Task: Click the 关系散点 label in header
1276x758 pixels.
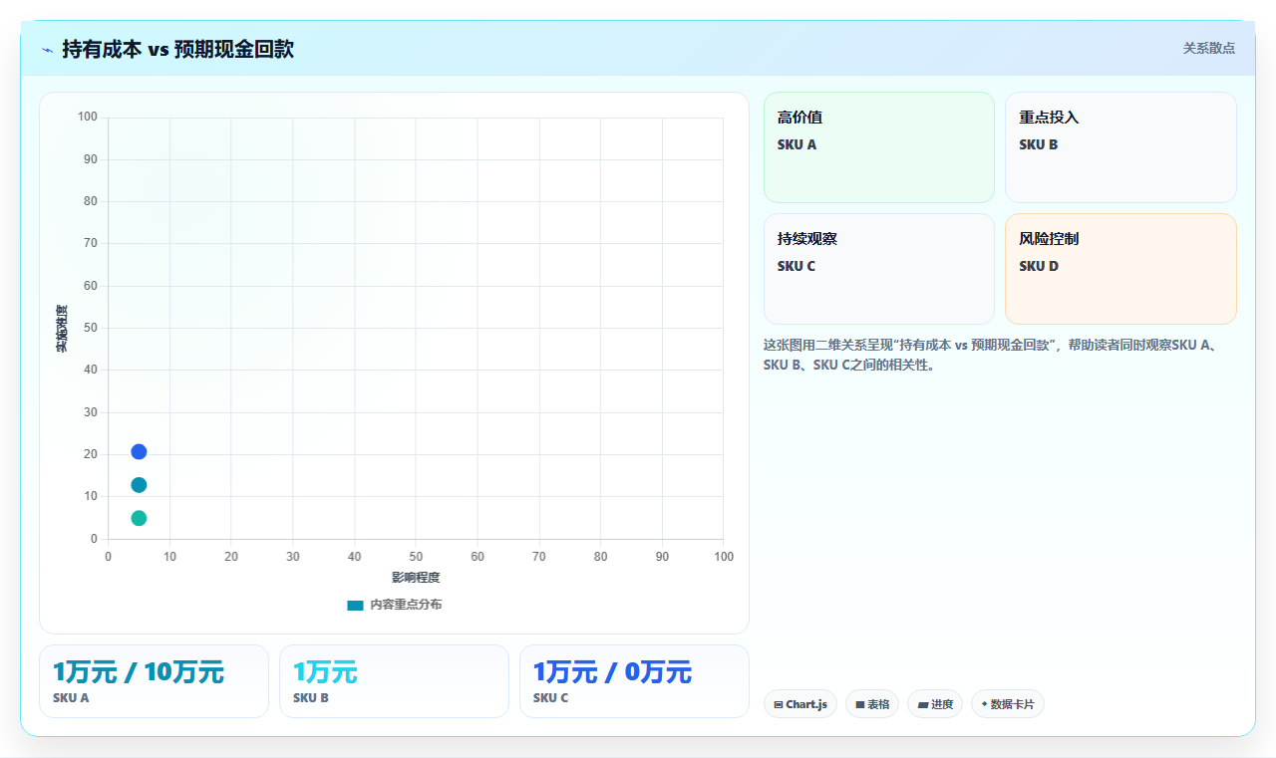Action: point(1208,48)
